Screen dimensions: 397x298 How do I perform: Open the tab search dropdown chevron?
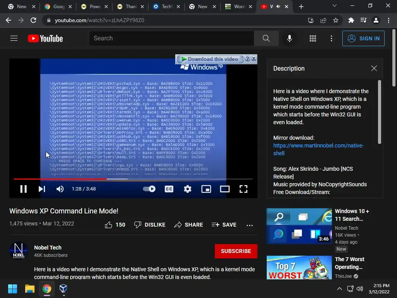tap(335, 5)
